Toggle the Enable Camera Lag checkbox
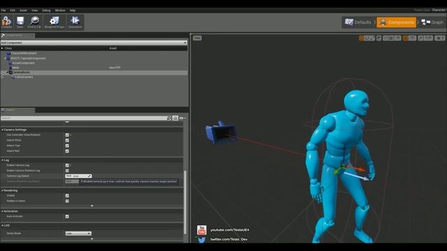447x251 pixels. point(67,165)
